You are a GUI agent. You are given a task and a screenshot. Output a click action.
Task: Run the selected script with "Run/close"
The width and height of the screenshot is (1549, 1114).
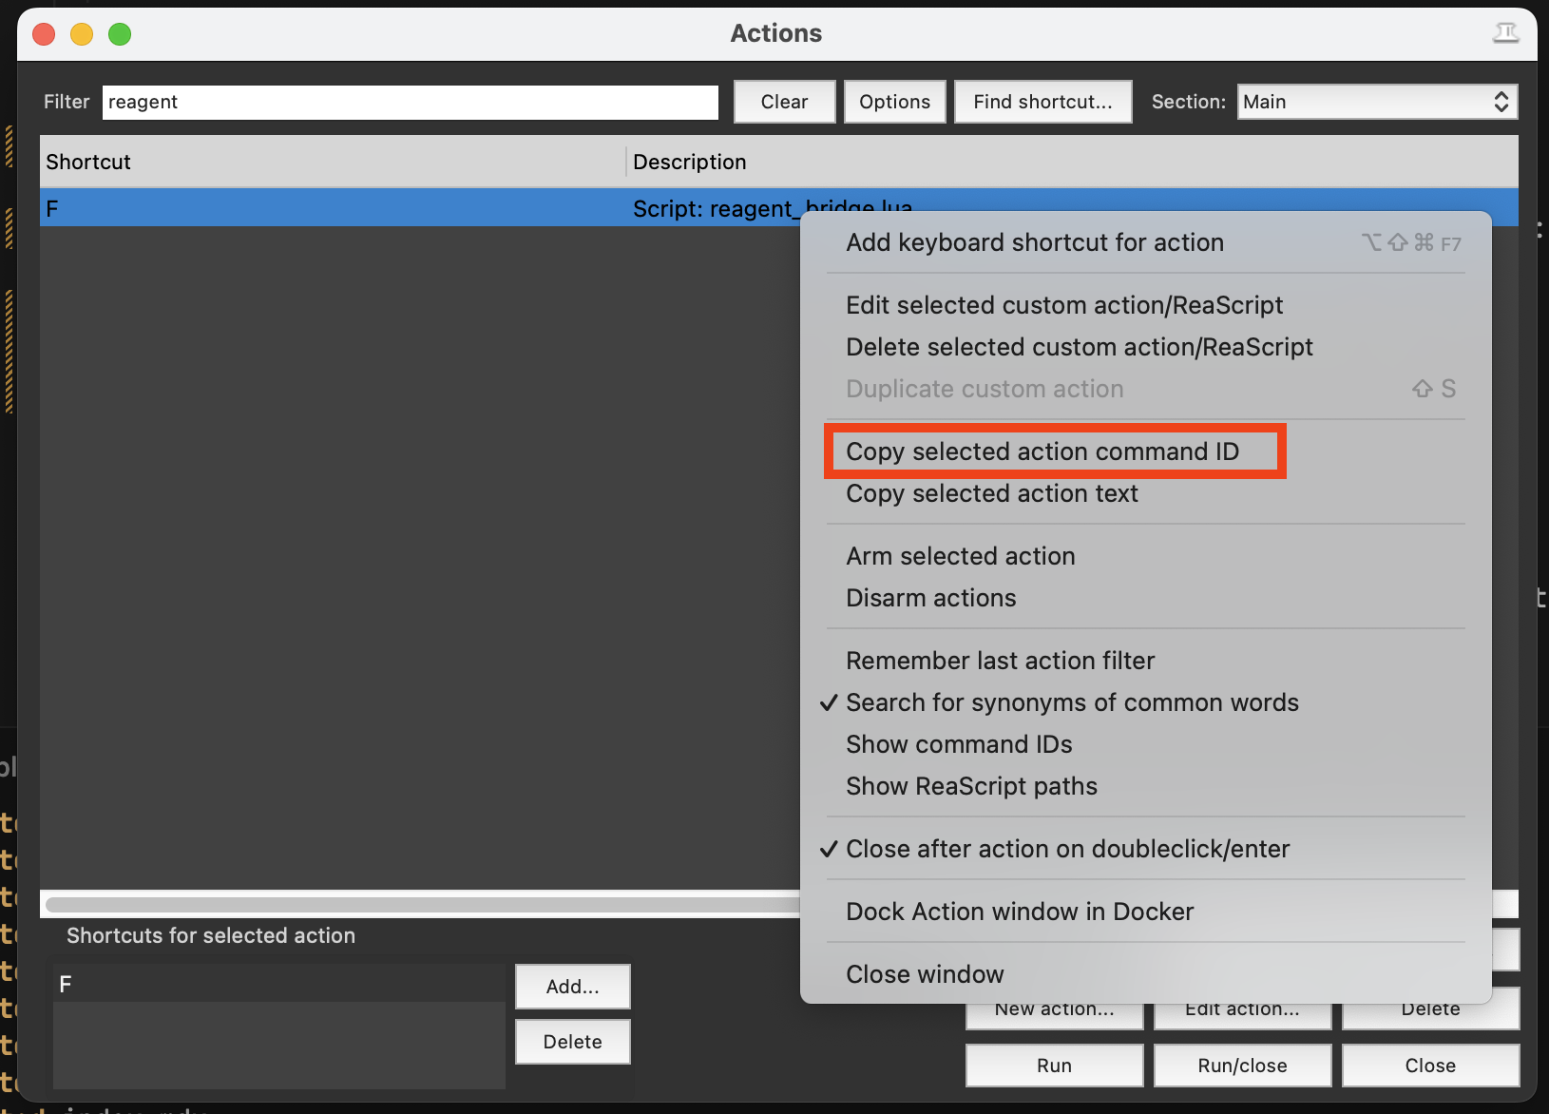pyautogui.click(x=1242, y=1065)
